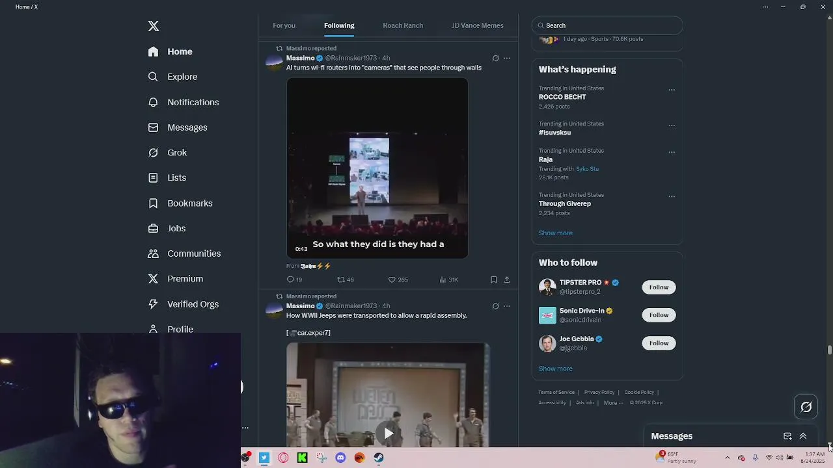The width and height of the screenshot is (833, 468).
Task: Open Terms of Service link
Action: coord(556,393)
